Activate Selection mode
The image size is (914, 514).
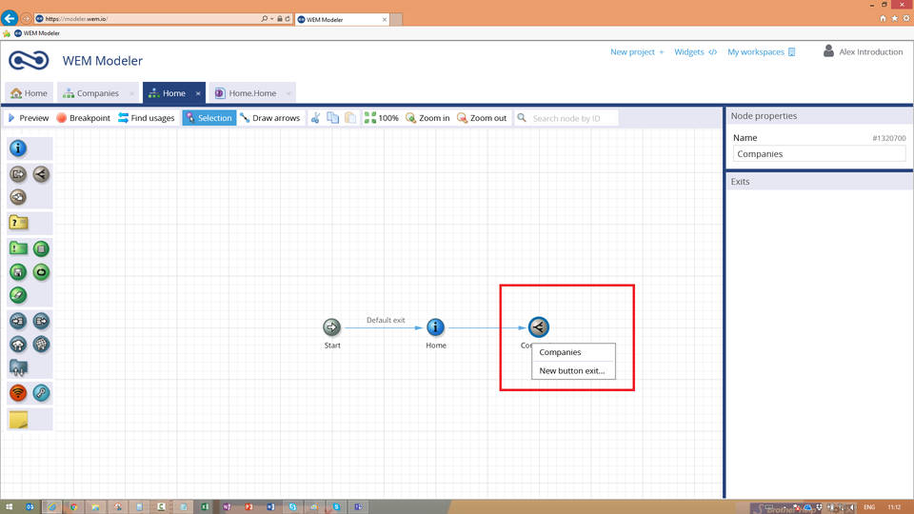pos(209,118)
